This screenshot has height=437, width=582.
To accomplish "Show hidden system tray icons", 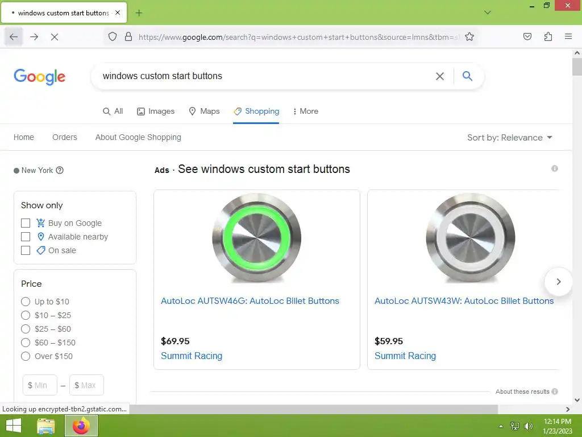I will [x=501, y=426].
